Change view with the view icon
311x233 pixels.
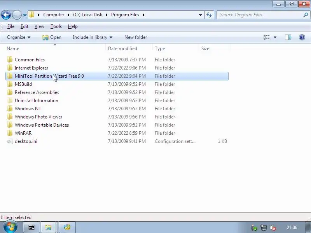pos(266,37)
